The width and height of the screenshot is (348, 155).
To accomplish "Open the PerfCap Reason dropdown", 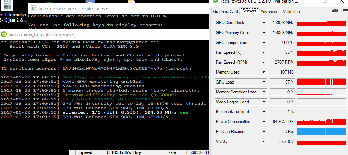I will coord(264,132).
